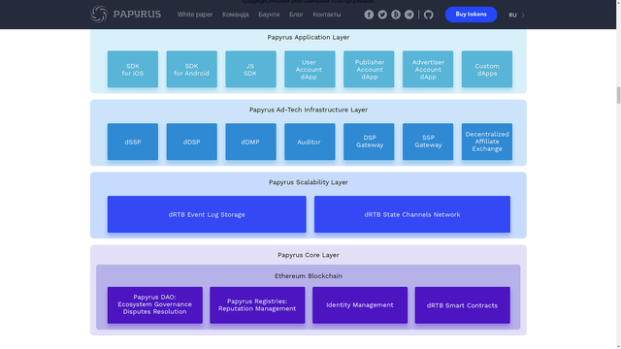Select the SDK for iOS box
The height and width of the screenshot is (349, 621).
click(133, 69)
